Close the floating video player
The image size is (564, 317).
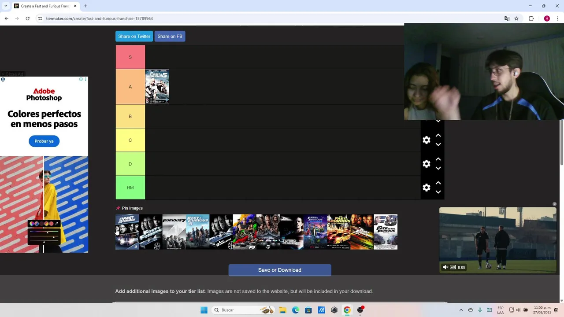[x=554, y=204]
